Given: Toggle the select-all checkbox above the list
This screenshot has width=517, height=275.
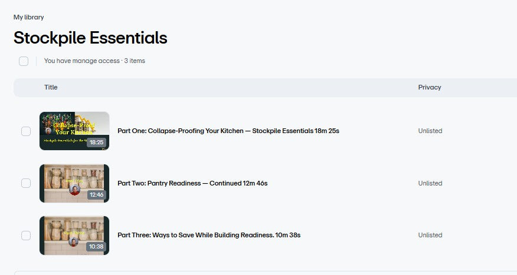Looking at the screenshot, I should tap(24, 61).
